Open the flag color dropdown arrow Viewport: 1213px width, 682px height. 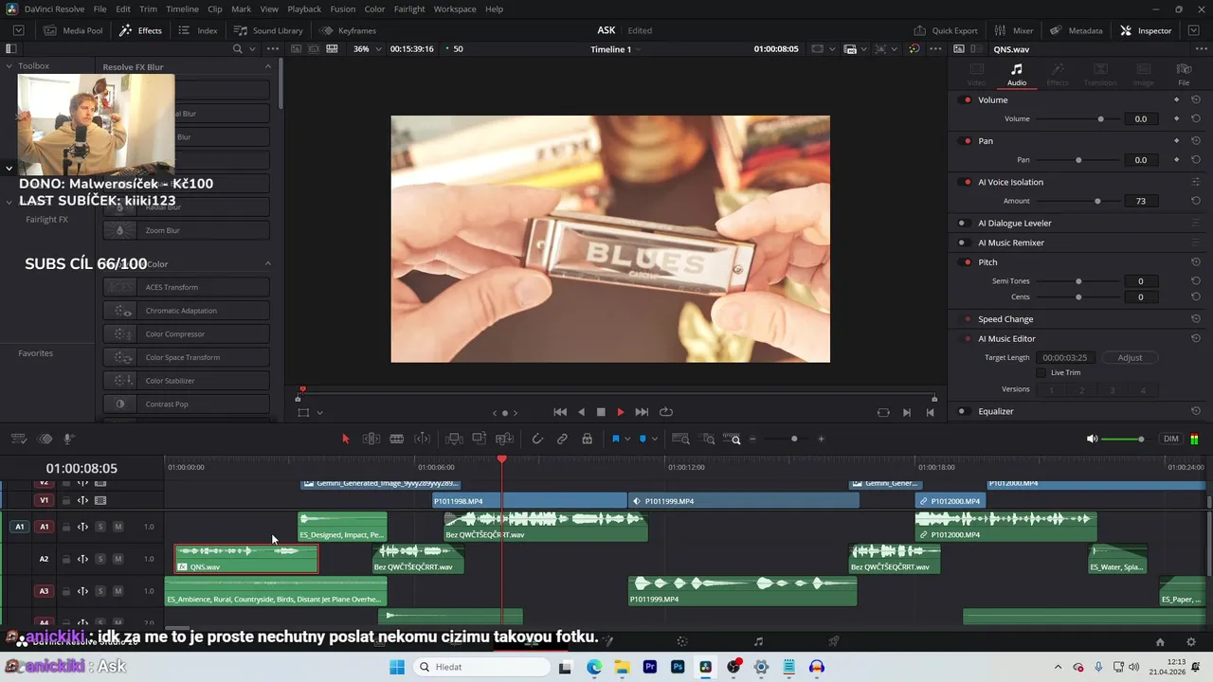(627, 439)
